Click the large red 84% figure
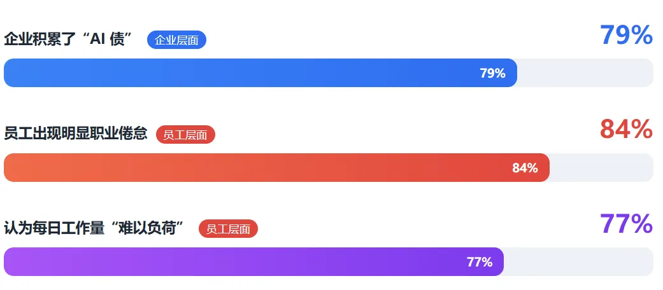This screenshot has height=290, width=663. point(626,129)
